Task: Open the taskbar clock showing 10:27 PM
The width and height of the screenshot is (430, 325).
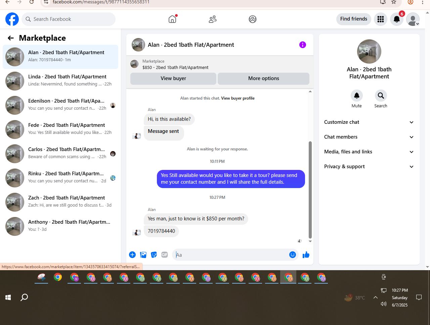Action: point(400,297)
